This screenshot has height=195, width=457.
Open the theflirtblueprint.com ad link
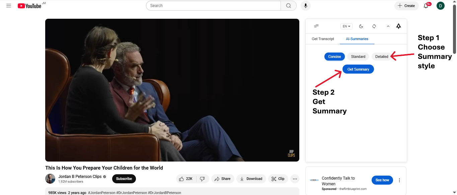click(353, 189)
